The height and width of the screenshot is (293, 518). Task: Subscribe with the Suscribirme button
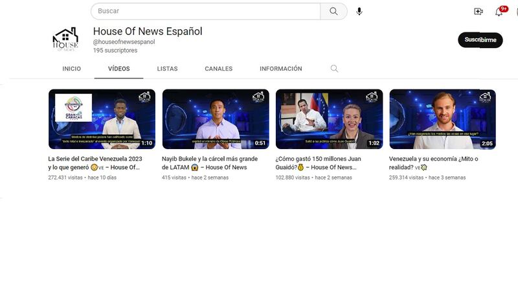[x=480, y=40]
